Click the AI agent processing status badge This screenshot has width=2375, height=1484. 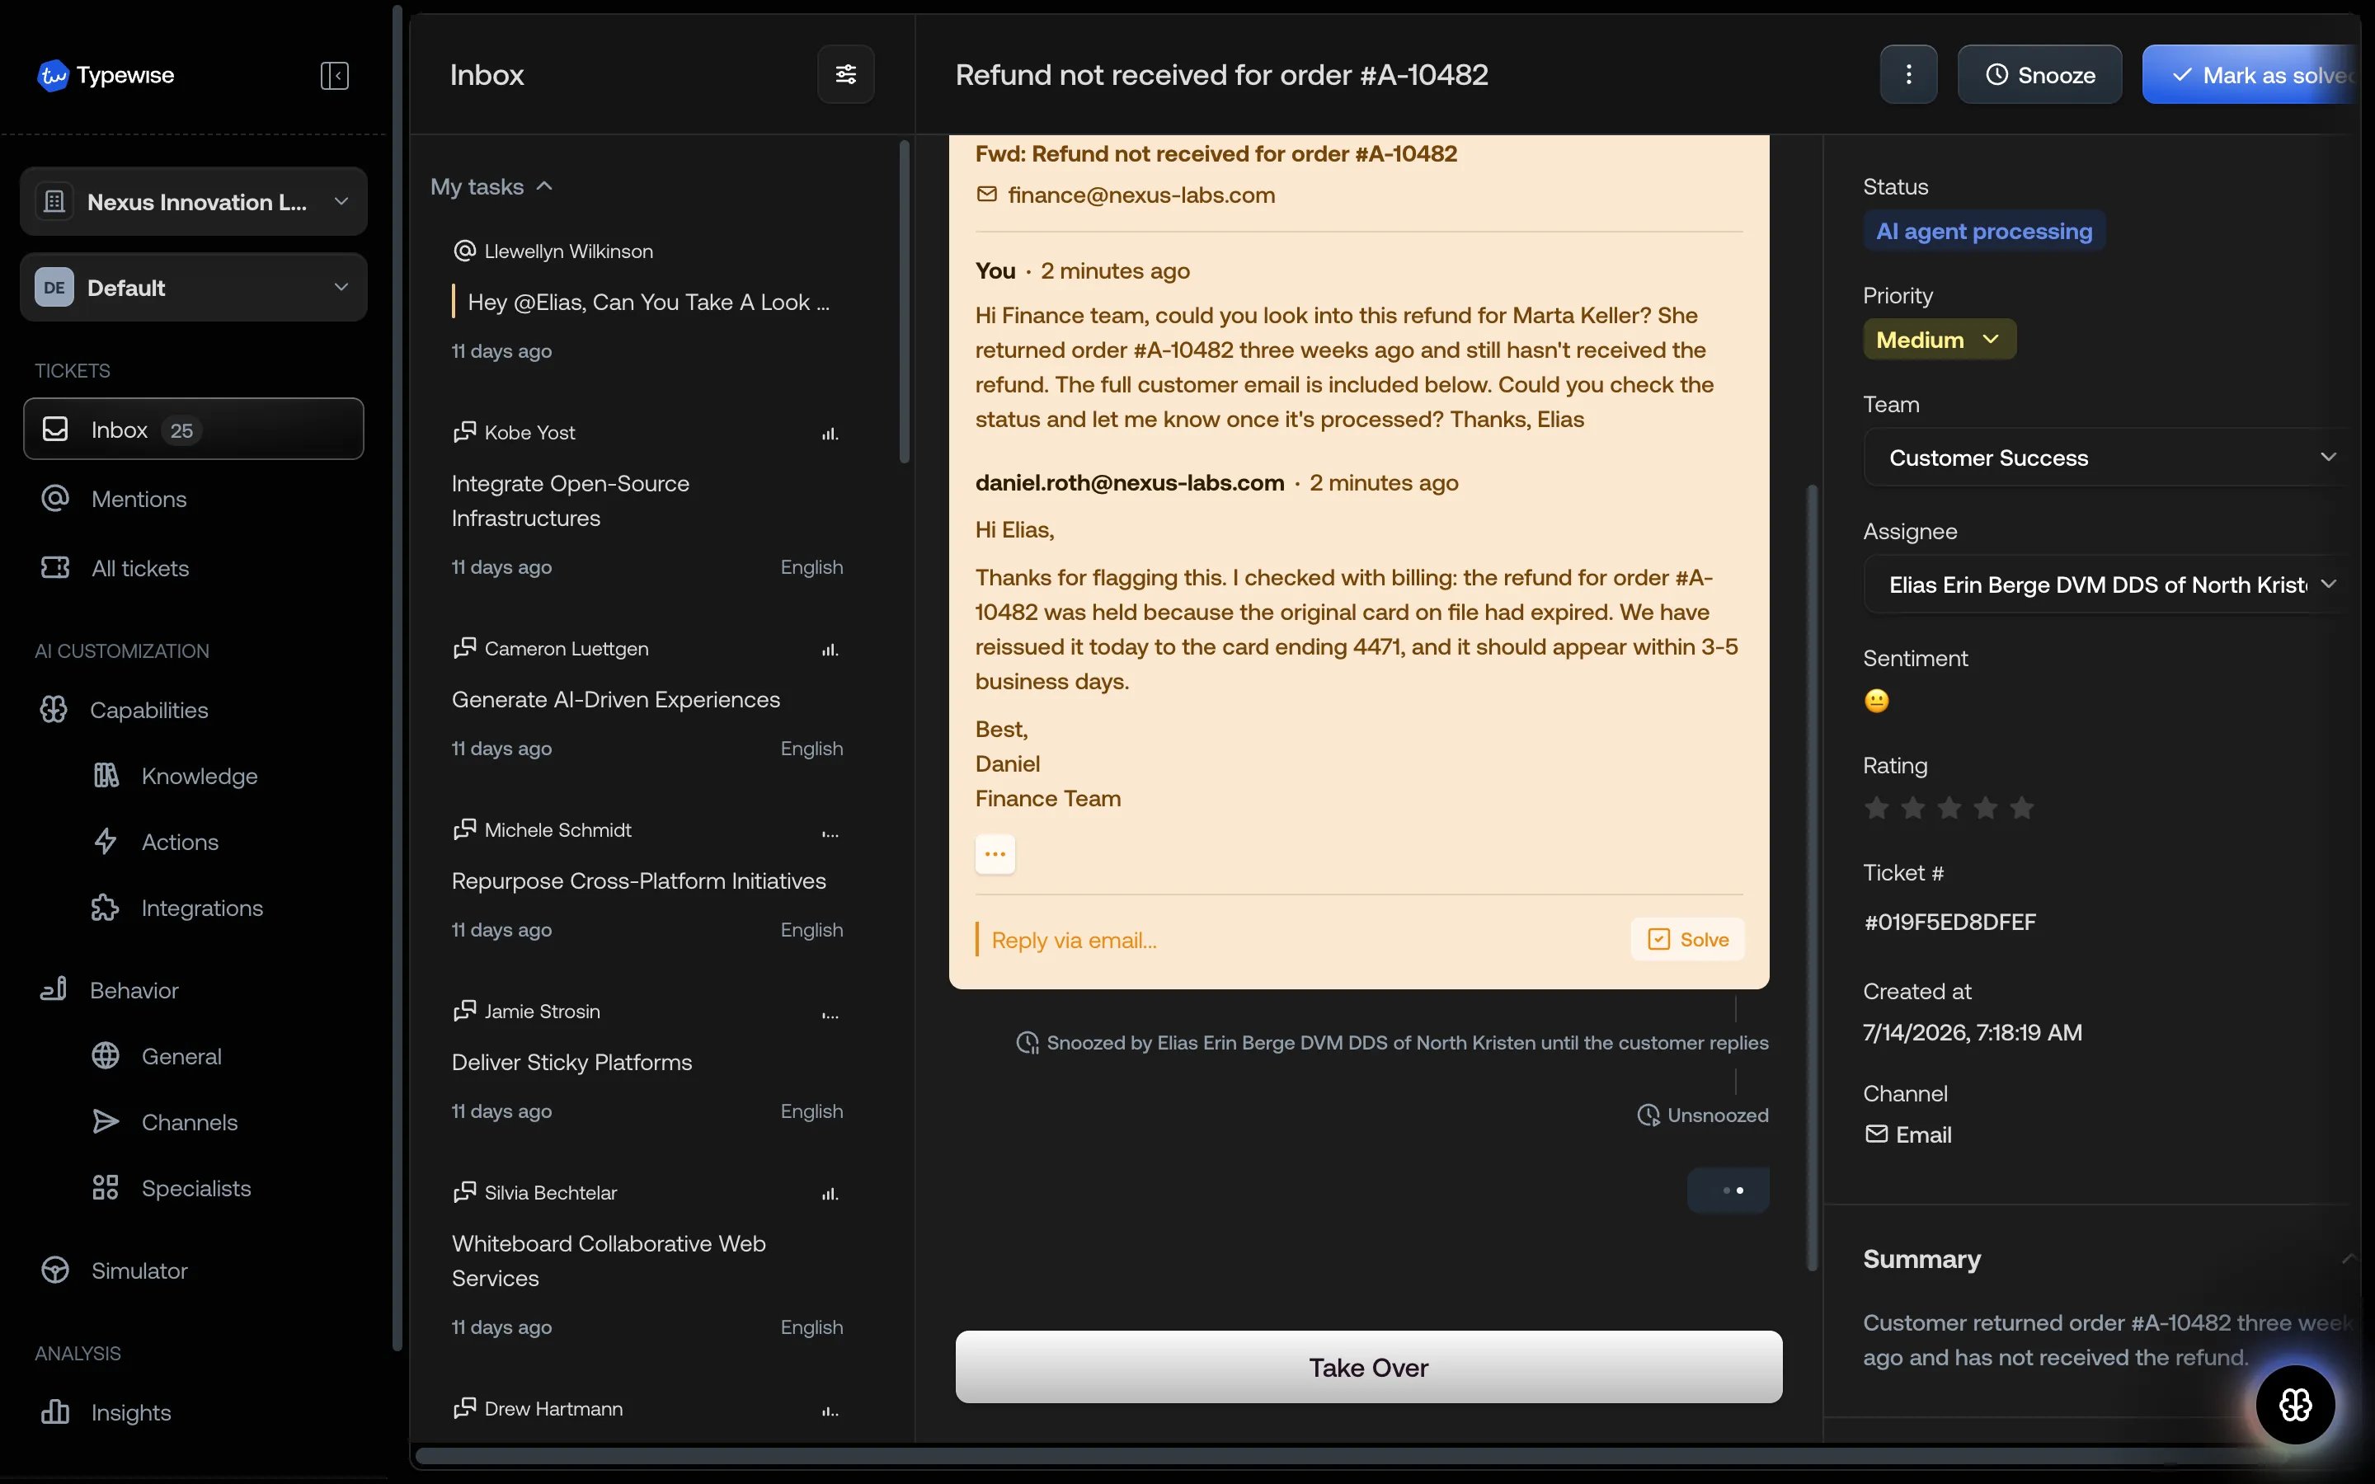click(1983, 231)
